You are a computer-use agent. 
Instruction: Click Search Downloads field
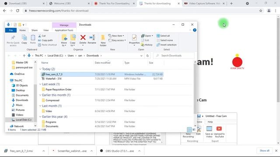click(174, 56)
